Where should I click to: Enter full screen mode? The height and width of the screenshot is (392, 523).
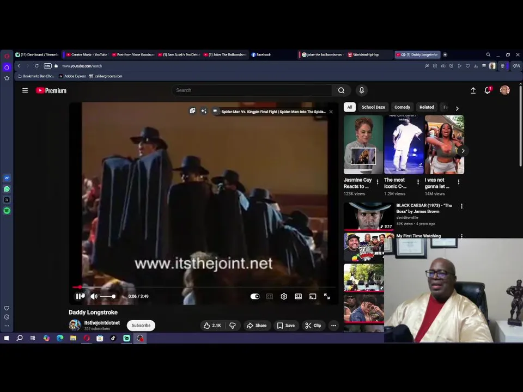tap(327, 296)
